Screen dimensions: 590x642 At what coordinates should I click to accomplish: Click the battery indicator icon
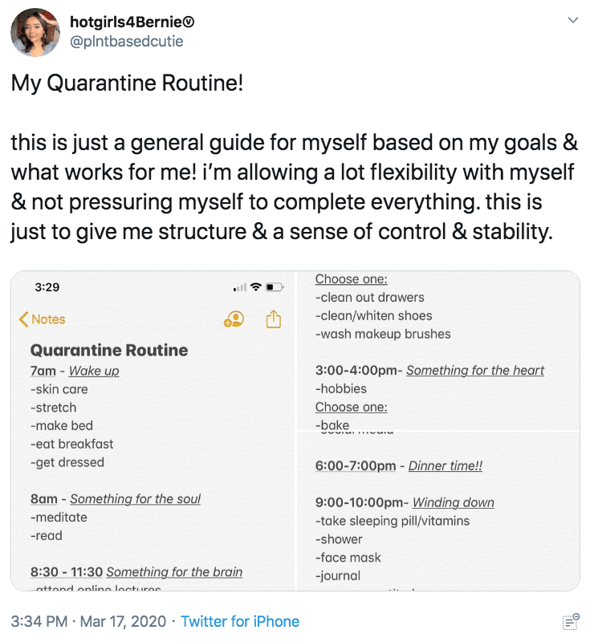click(274, 286)
